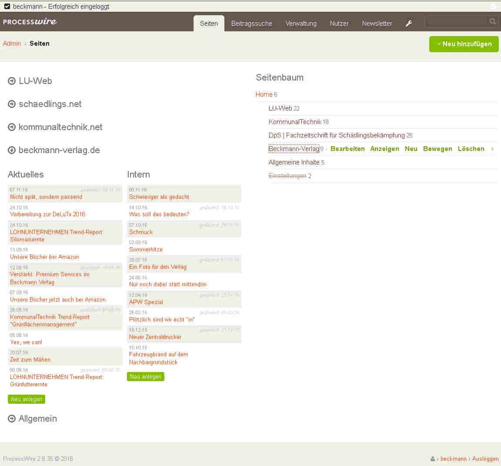Screen dimensions: 501x466
Task: Open the Newsletter menu
Action: point(377,23)
